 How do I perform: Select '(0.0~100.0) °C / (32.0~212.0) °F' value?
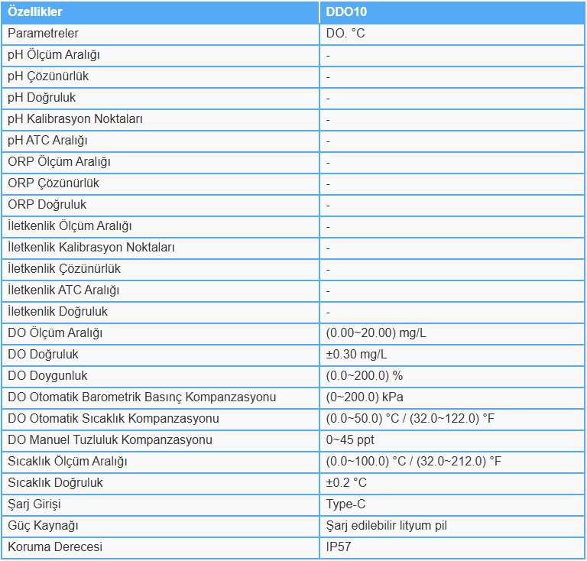click(413, 462)
